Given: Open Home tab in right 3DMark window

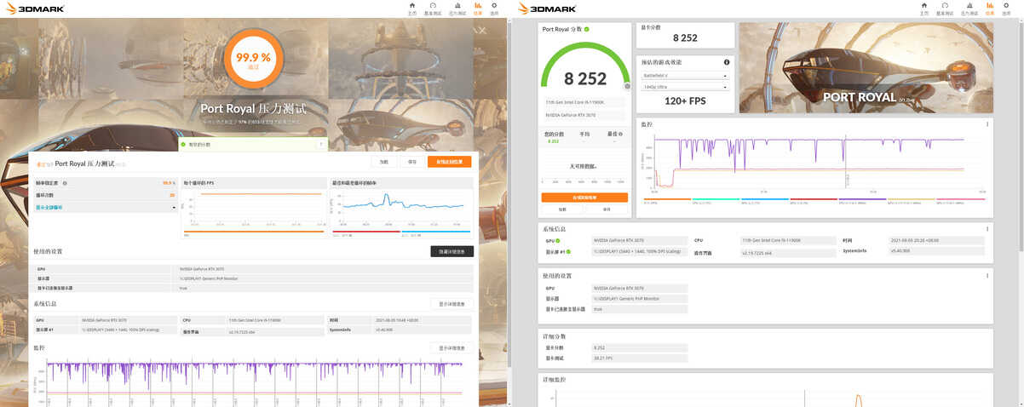Looking at the screenshot, I should (x=924, y=9).
